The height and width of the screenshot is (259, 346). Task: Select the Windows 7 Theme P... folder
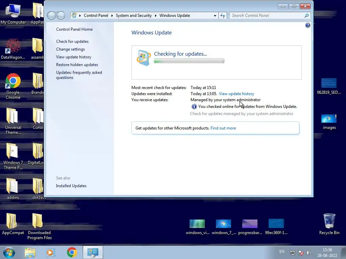point(13,156)
